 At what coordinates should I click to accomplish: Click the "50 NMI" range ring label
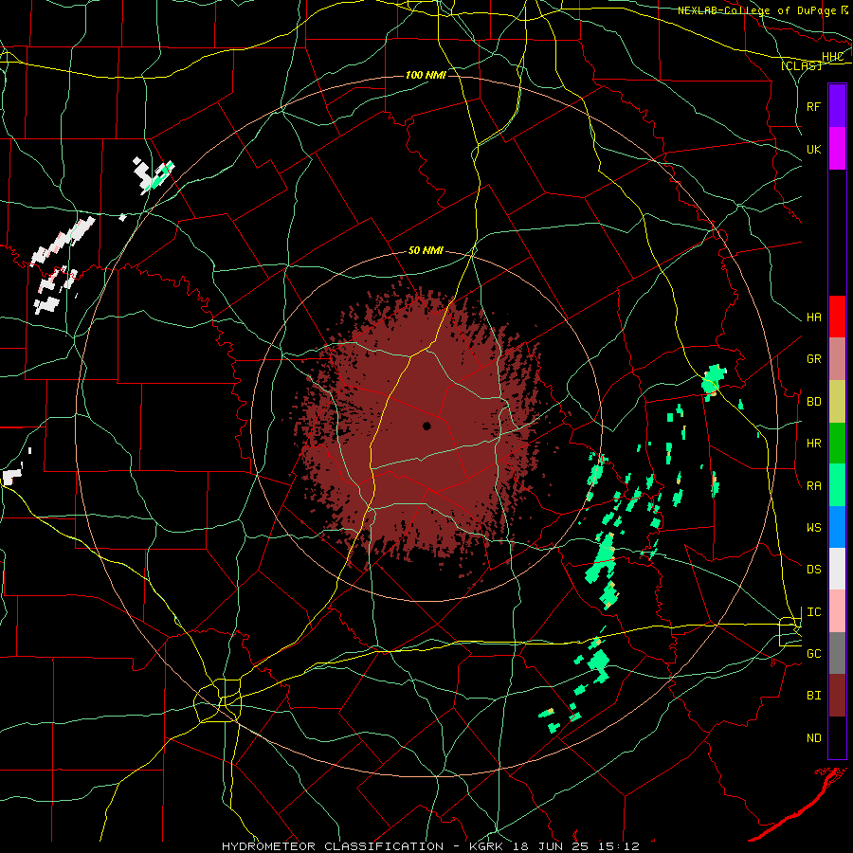426,251
